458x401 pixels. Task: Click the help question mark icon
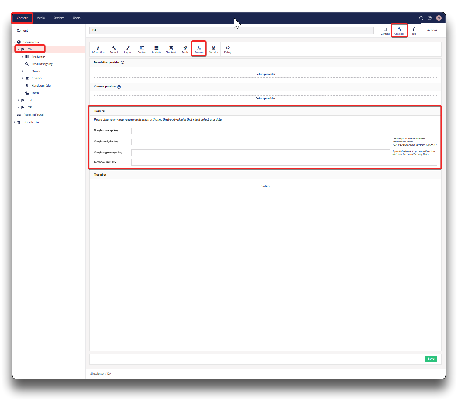[x=430, y=18]
